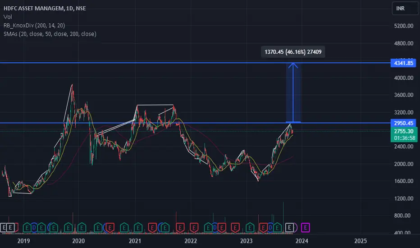420x248 pixels.
Task: Select the RB_KnoxDiv indicator legend
Action: pos(34,25)
